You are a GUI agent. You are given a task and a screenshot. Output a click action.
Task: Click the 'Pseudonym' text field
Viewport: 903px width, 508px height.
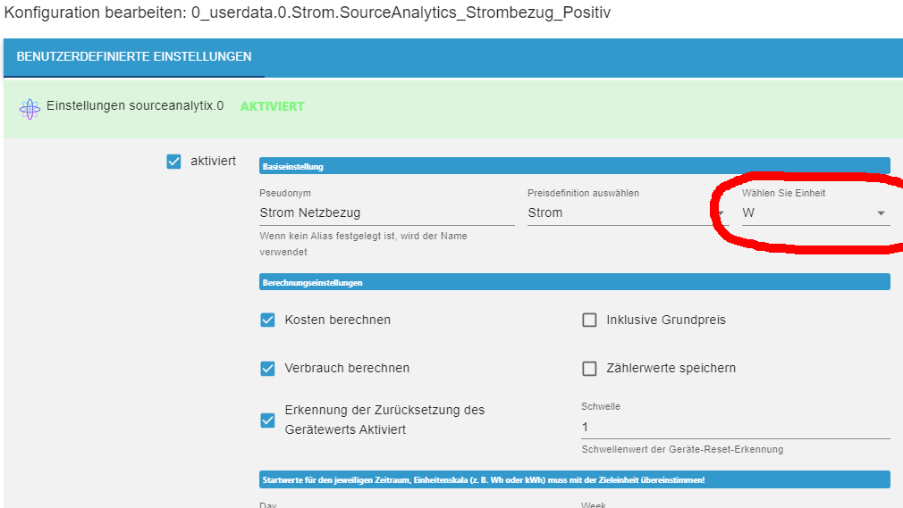click(386, 212)
